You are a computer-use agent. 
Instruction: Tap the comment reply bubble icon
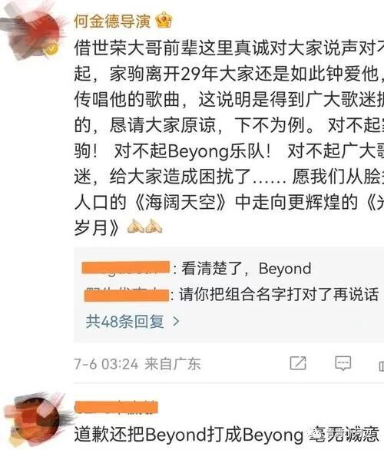(x=343, y=364)
